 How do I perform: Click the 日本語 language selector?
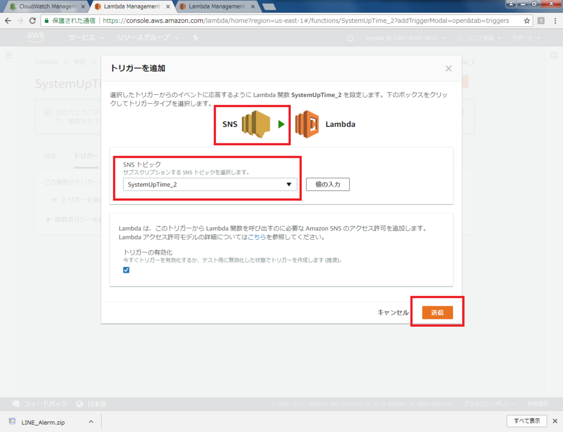97,403
